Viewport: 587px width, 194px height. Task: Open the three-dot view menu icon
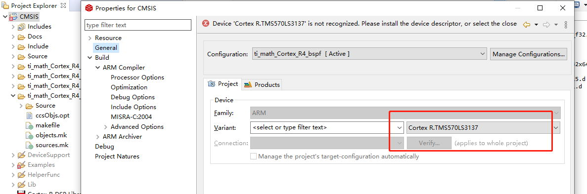pos(566,24)
